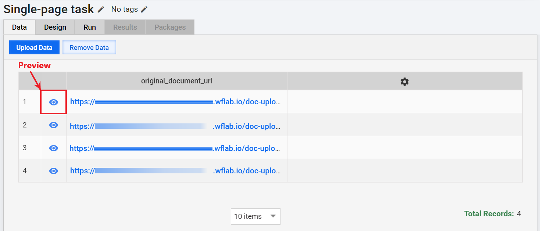Click dropdown arrow beside 10 items
540x231 pixels.
pos(273,216)
